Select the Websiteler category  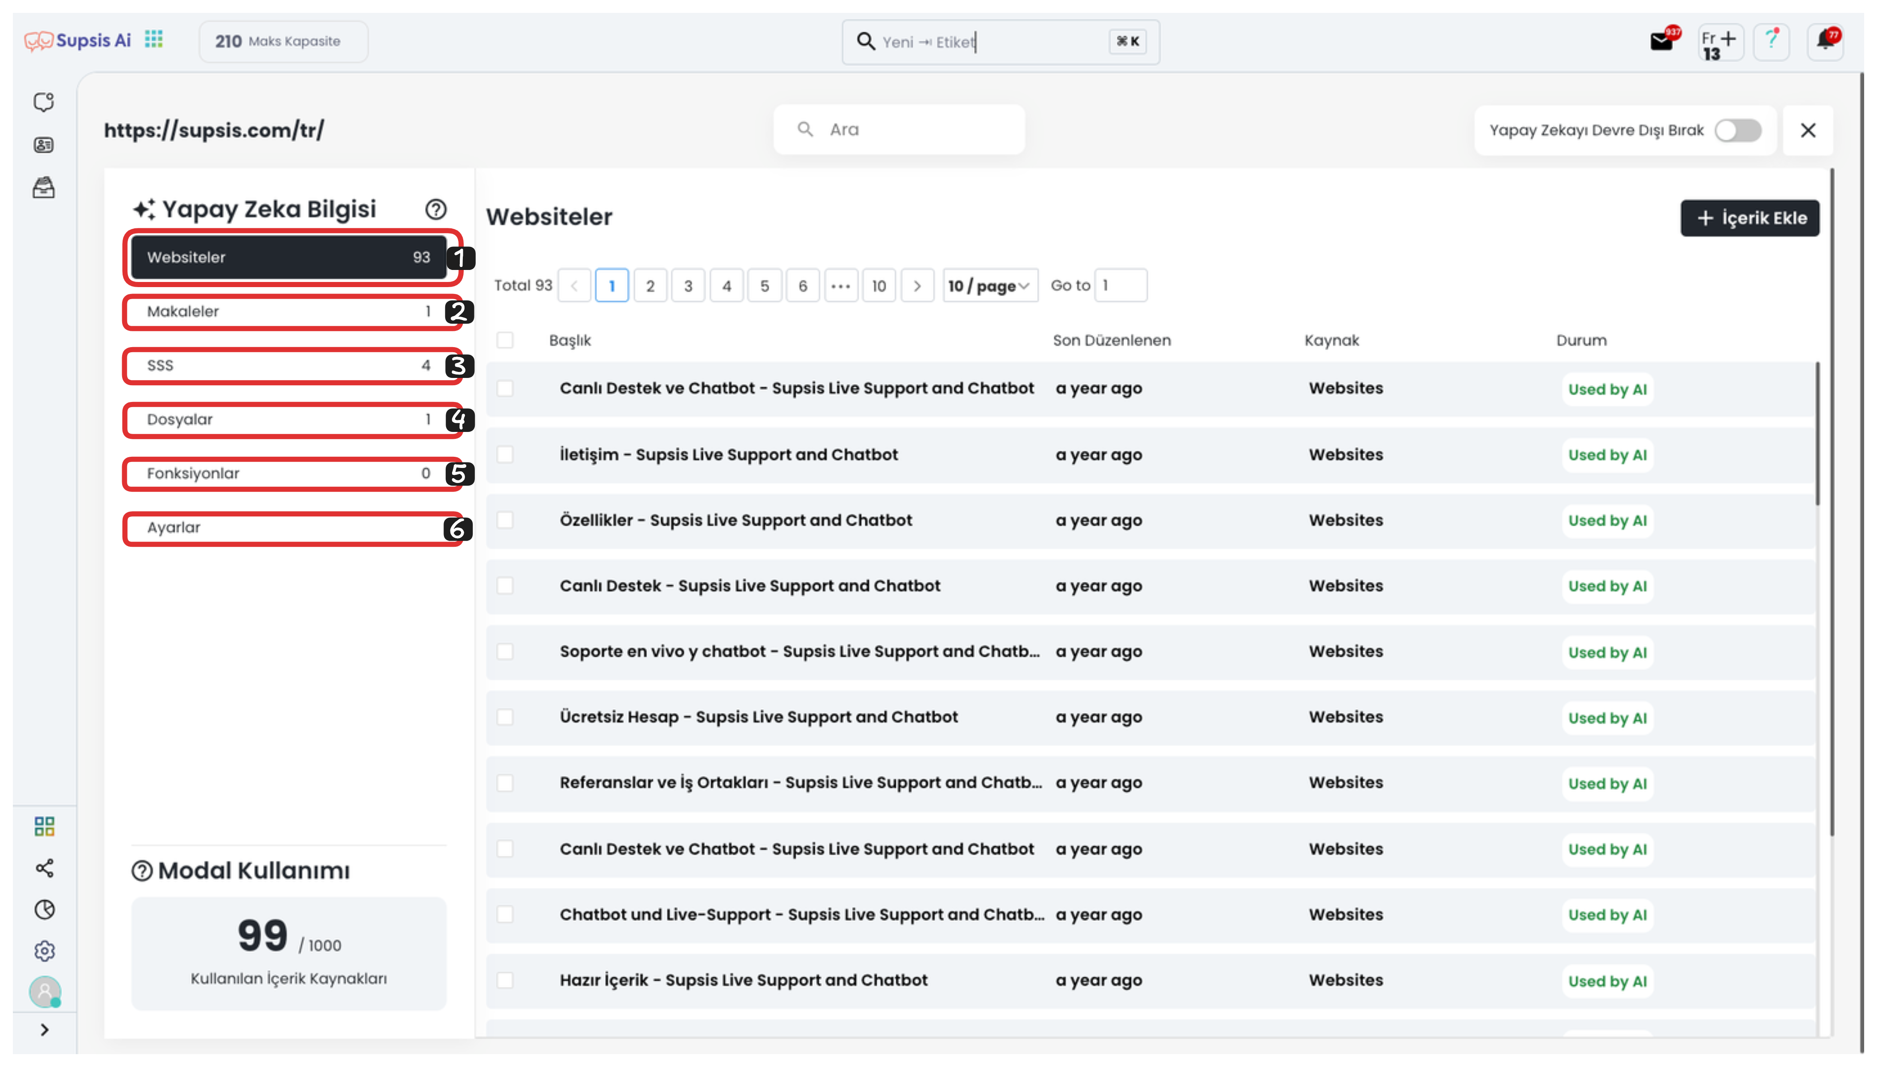pos(289,257)
